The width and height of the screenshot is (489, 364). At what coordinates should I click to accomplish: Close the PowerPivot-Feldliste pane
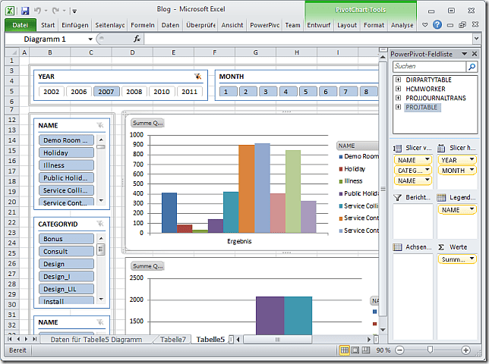tap(475, 54)
